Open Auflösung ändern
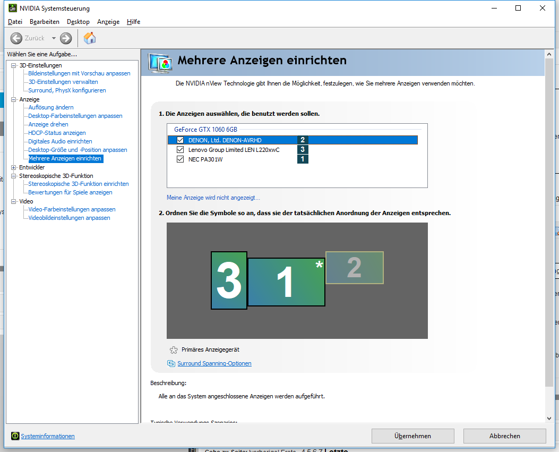Image resolution: width=559 pixels, height=452 pixels. click(51, 107)
